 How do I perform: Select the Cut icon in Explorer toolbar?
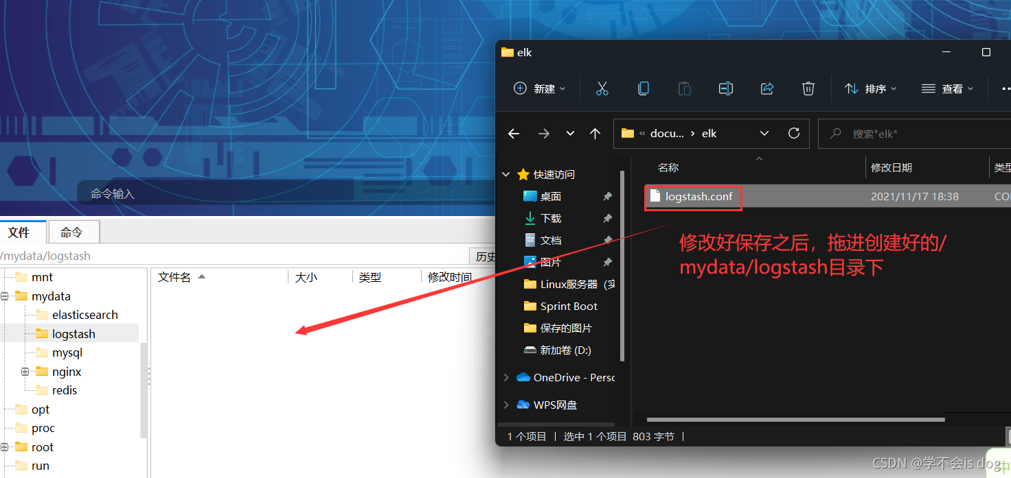602,88
